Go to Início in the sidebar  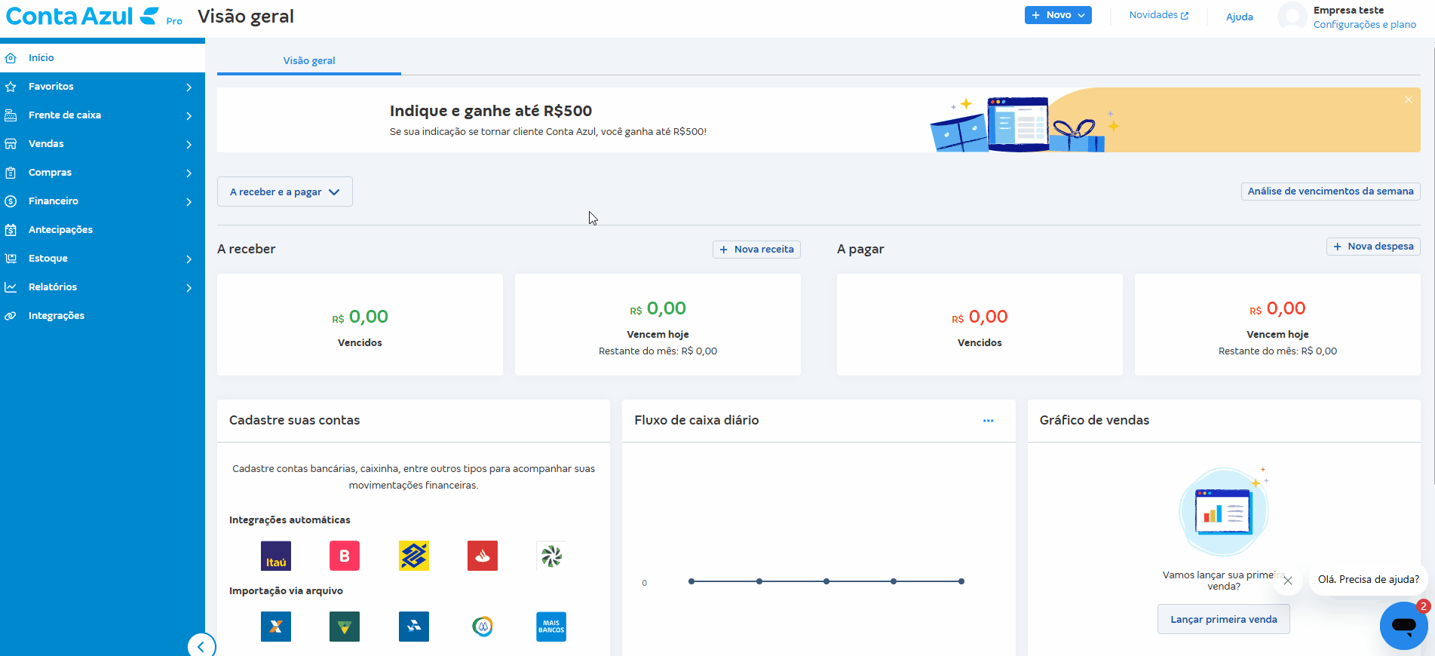tap(103, 58)
